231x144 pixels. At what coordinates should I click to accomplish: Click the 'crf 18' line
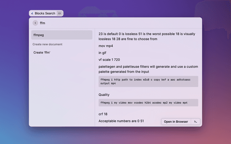[103, 114]
